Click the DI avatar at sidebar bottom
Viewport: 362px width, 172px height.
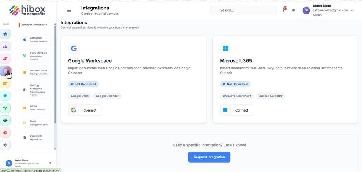(x=9, y=163)
